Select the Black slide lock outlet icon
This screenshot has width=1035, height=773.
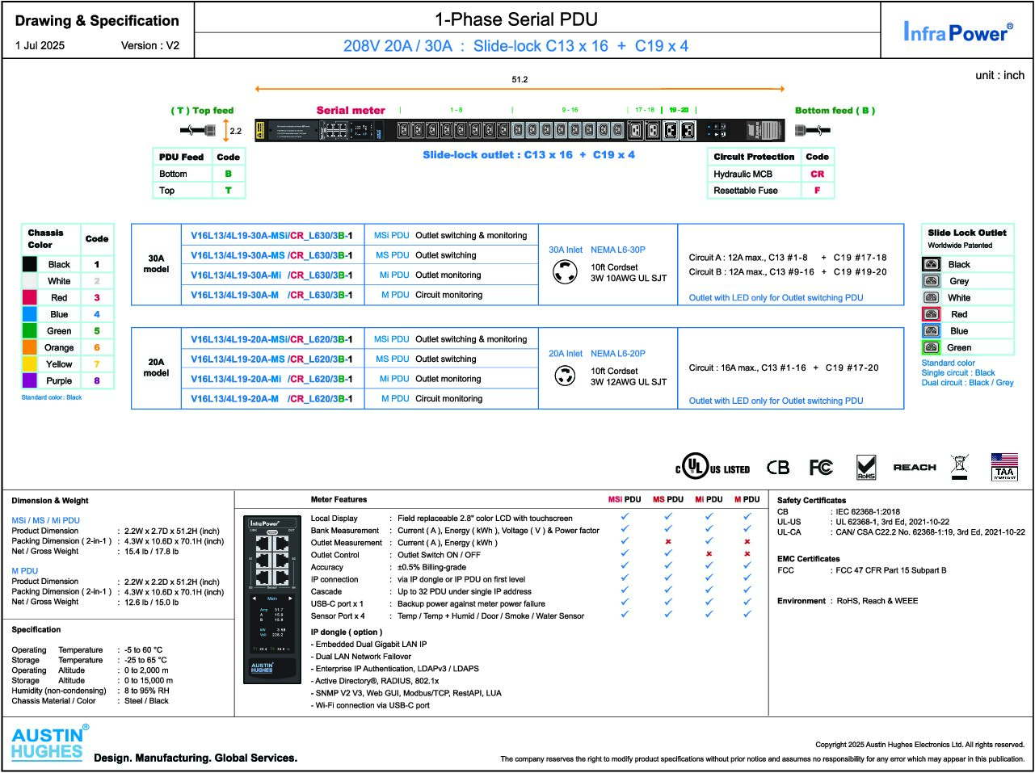click(x=932, y=264)
